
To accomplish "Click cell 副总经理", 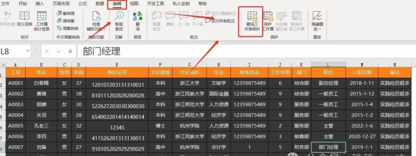I will coord(328,83).
